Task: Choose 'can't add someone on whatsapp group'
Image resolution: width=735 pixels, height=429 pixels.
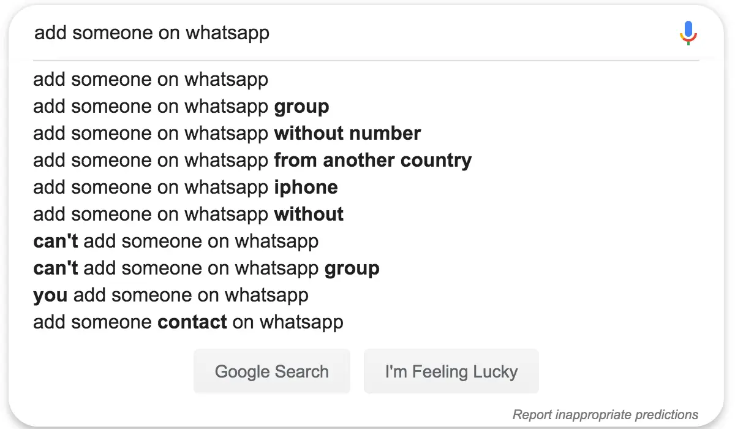Action: tap(206, 268)
